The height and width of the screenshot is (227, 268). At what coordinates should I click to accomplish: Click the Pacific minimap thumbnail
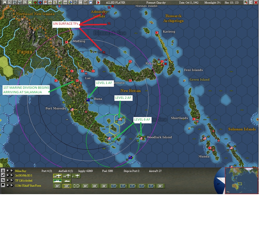242,181
